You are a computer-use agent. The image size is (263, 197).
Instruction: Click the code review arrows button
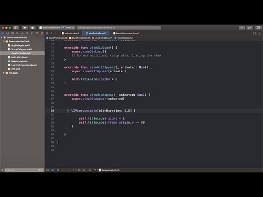click(x=249, y=28)
